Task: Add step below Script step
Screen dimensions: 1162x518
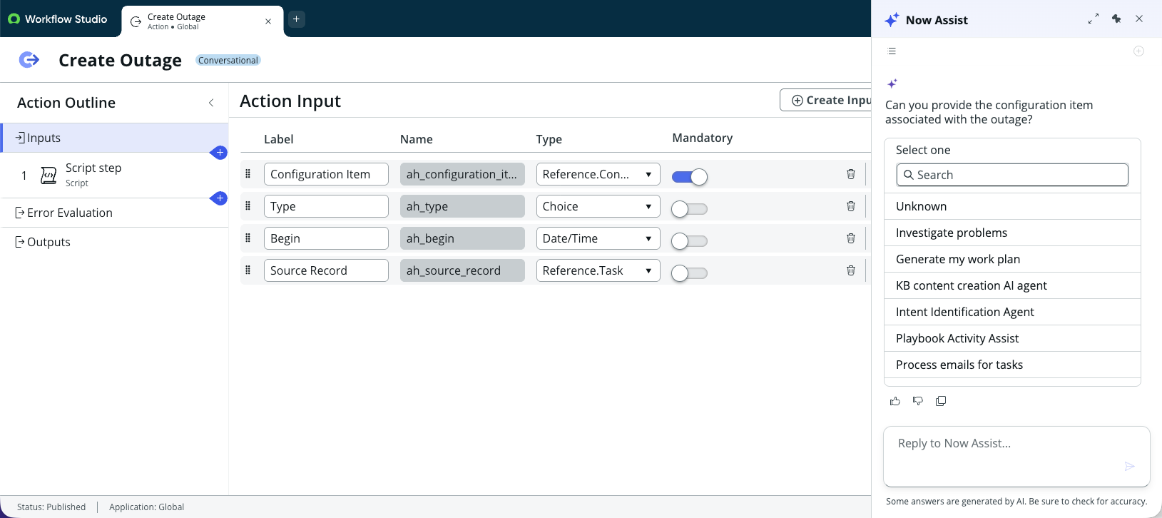Action: (x=220, y=198)
